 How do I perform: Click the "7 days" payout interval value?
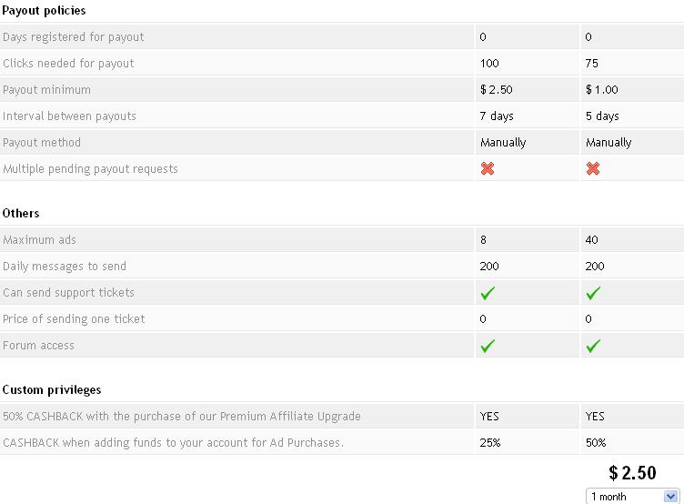pos(497,116)
